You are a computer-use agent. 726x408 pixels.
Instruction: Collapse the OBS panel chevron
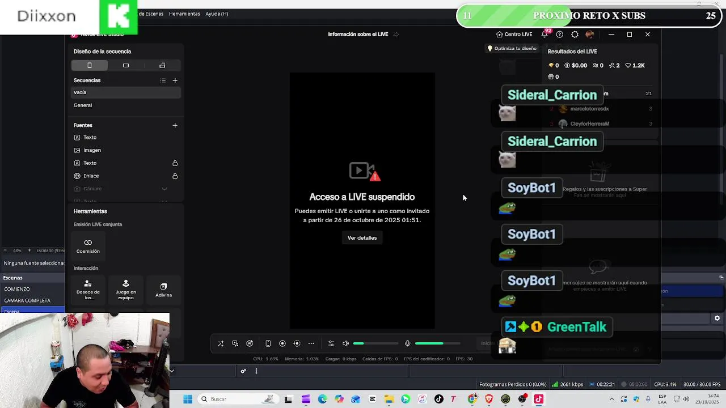171,371
